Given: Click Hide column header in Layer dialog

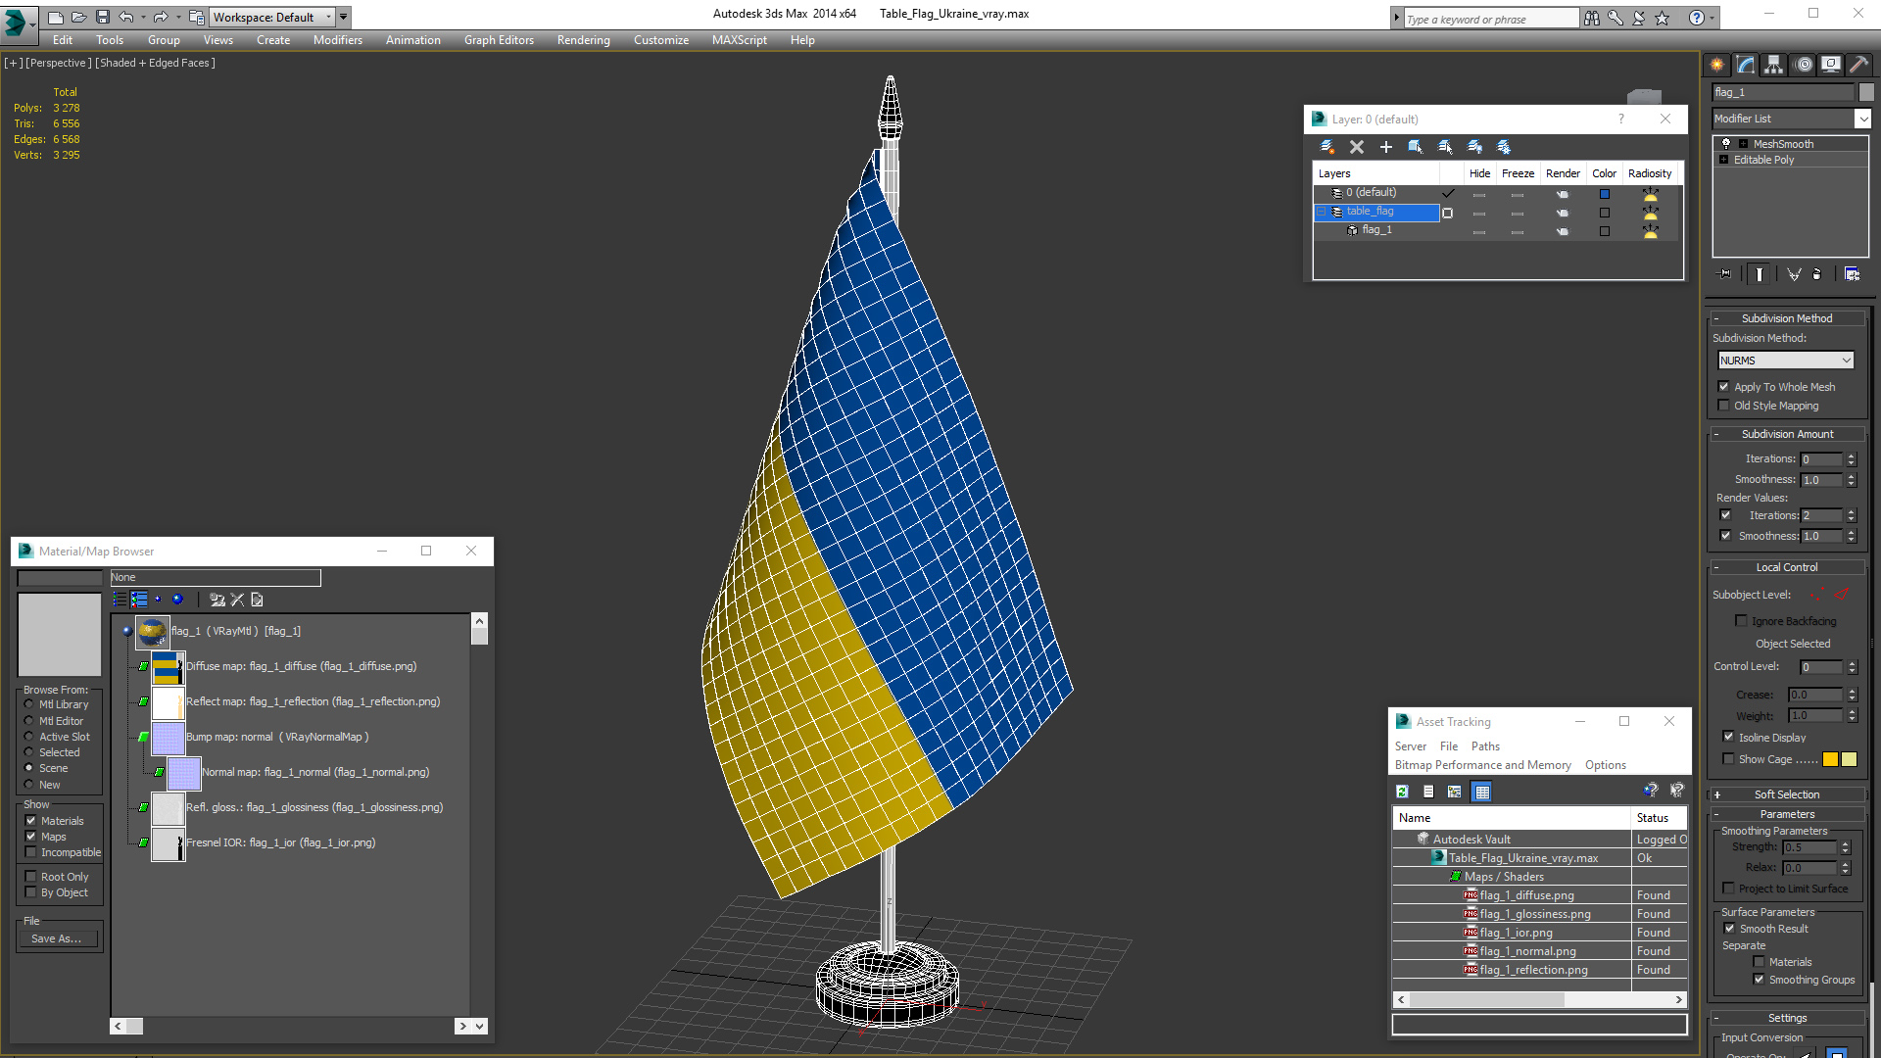Looking at the screenshot, I should [1479, 173].
